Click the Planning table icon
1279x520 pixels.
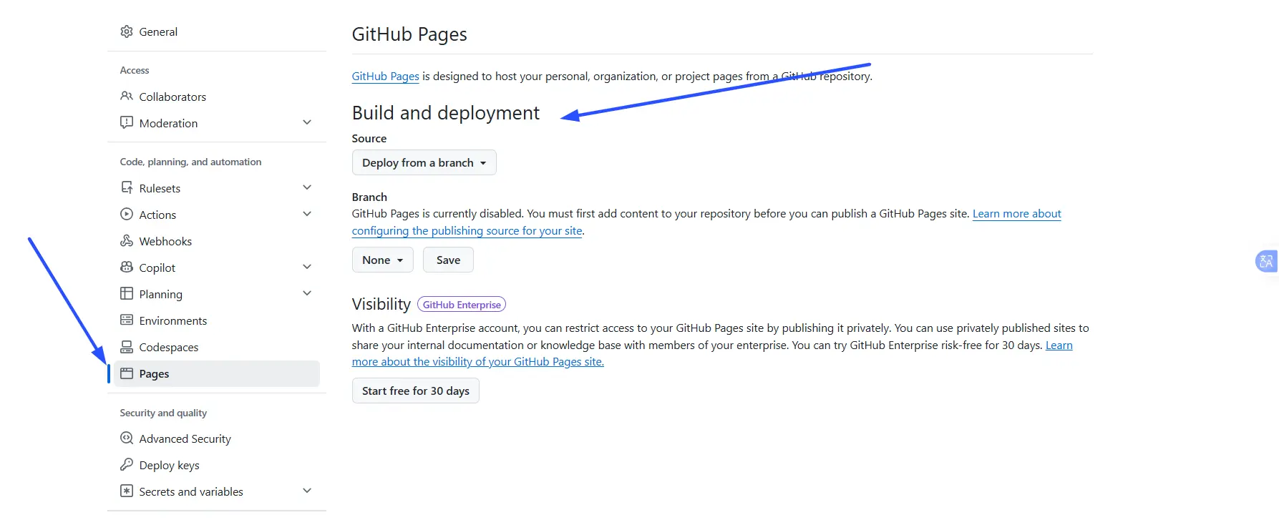pos(127,293)
